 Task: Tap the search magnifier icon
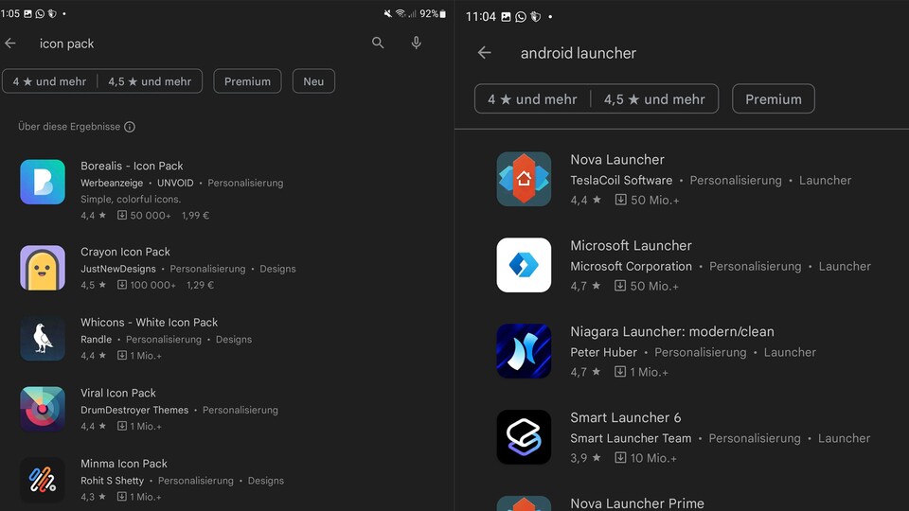(x=378, y=43)
